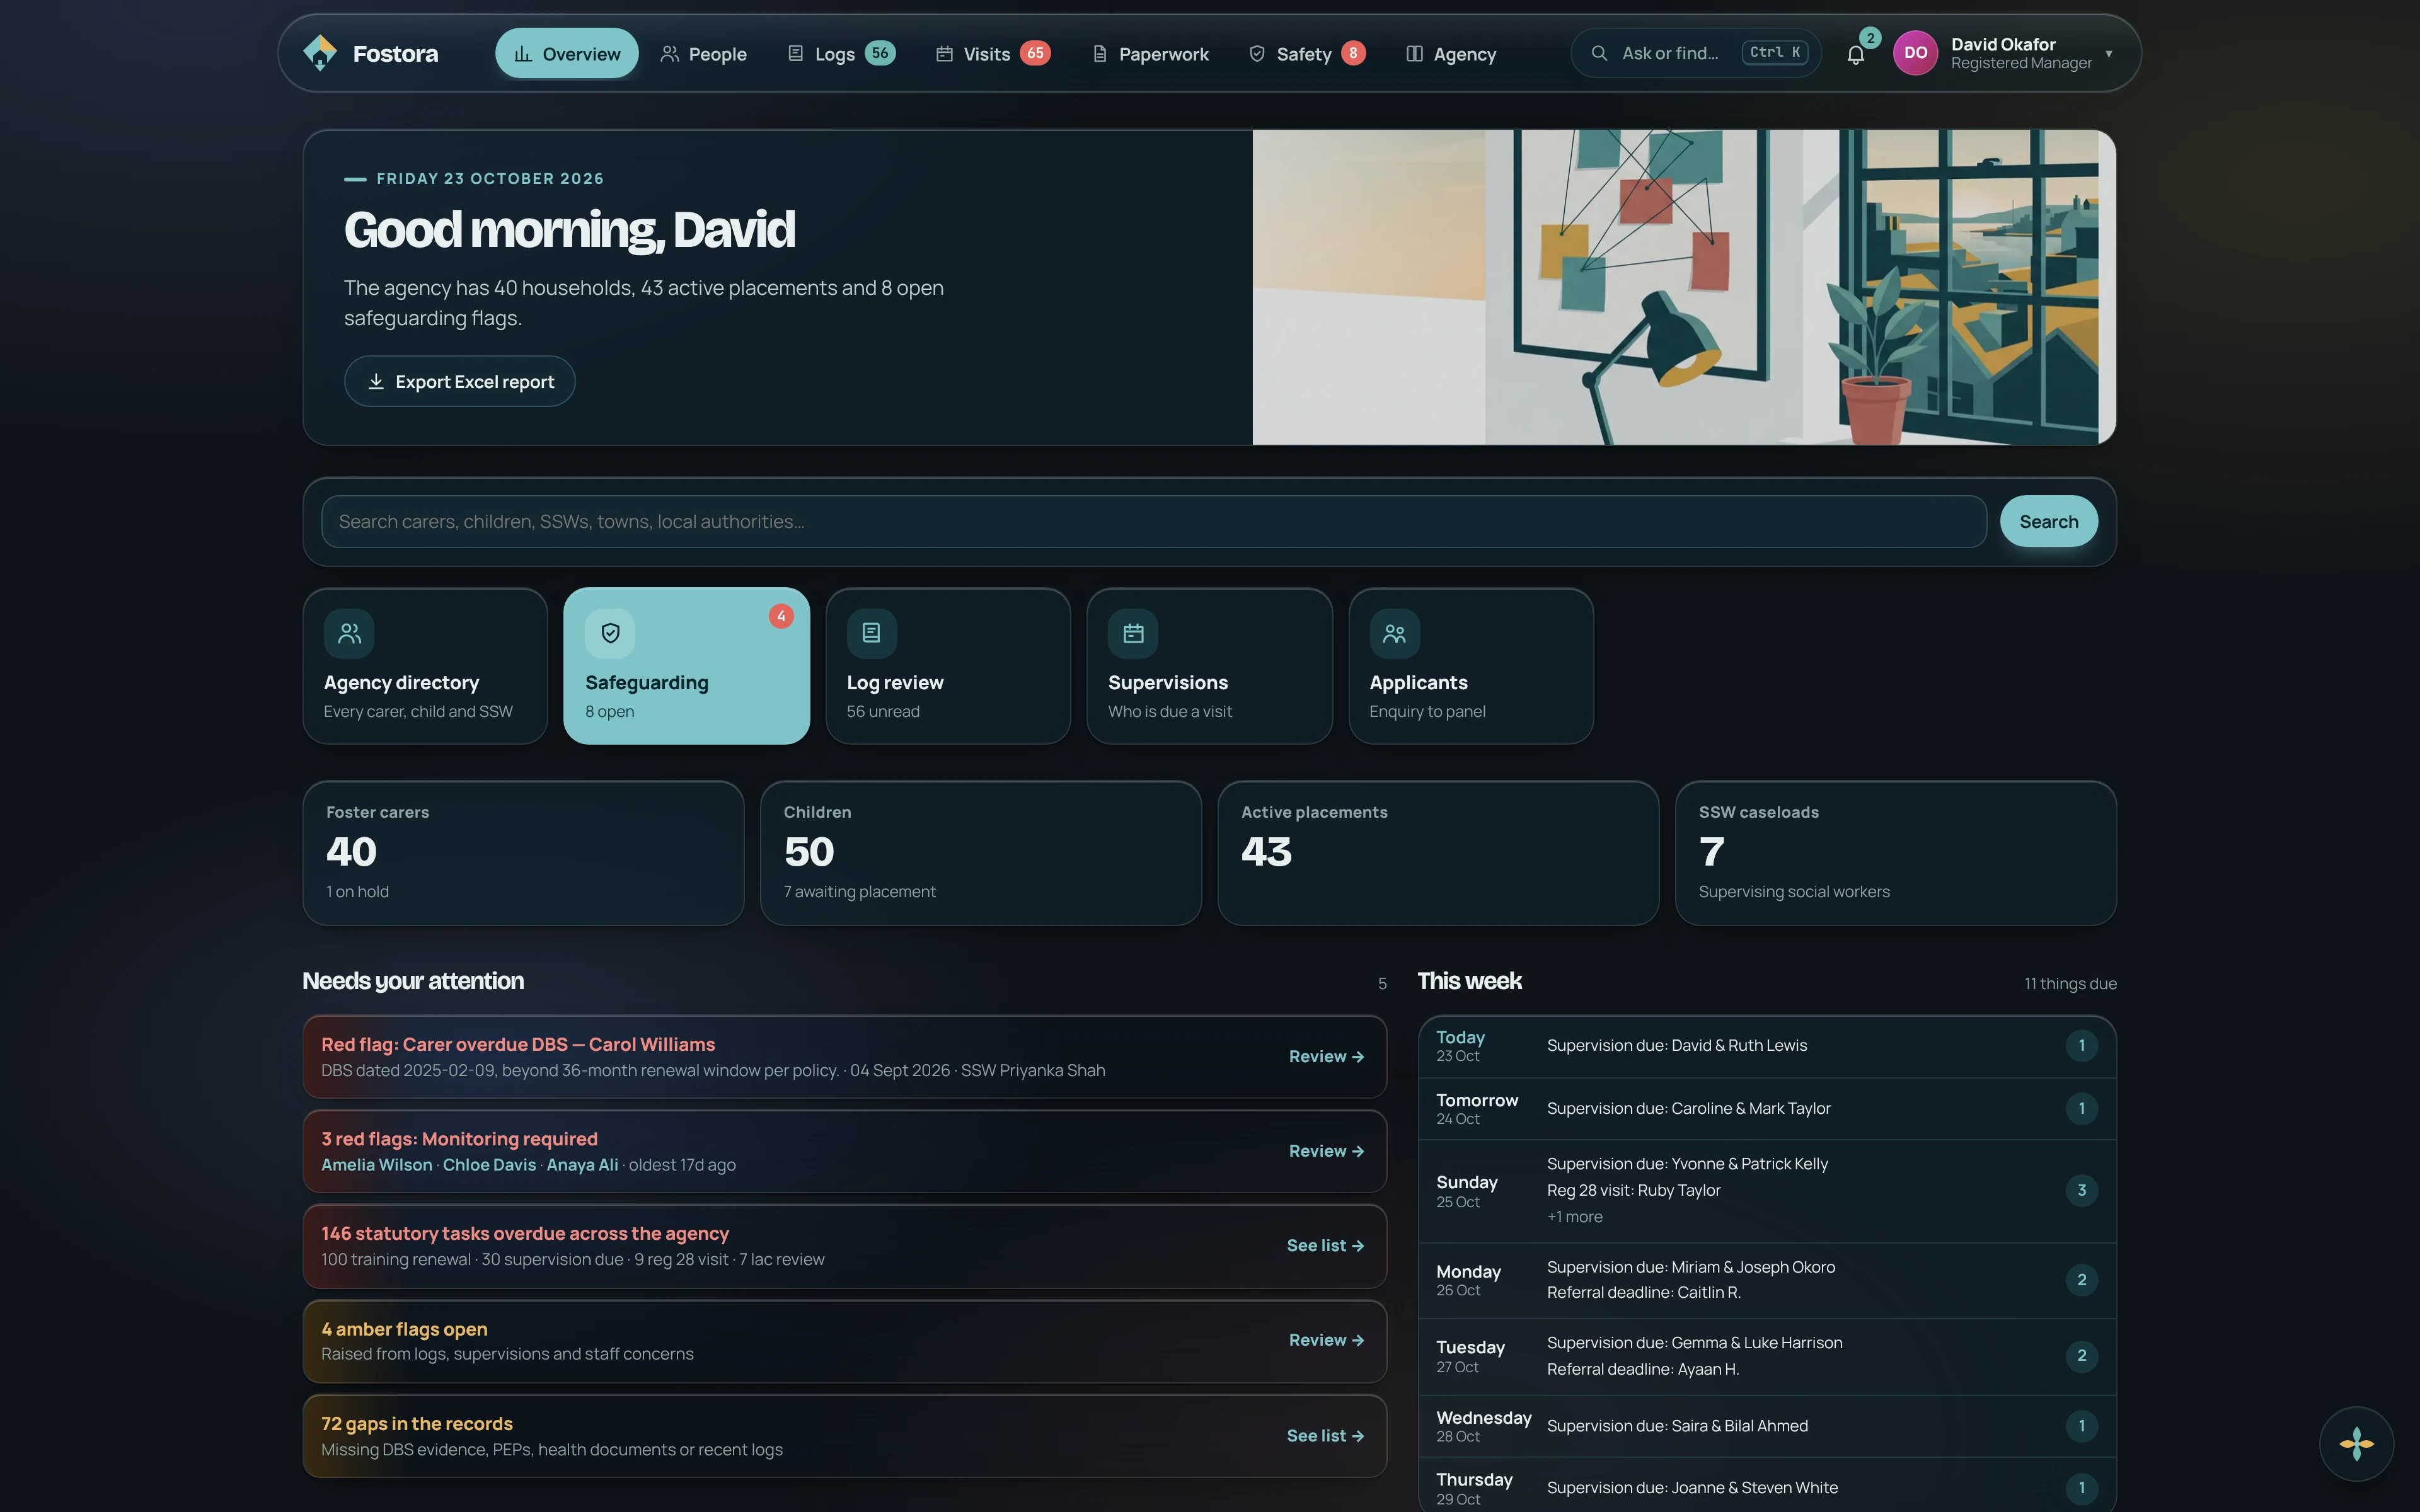Screen dimensions: 2420x1512
Task: See list for 72 gaps in records
Action: pos(1325,1435)
